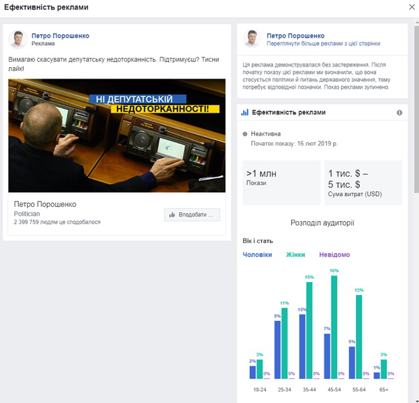Click the profile avatar in right panel

coord(251,39)
